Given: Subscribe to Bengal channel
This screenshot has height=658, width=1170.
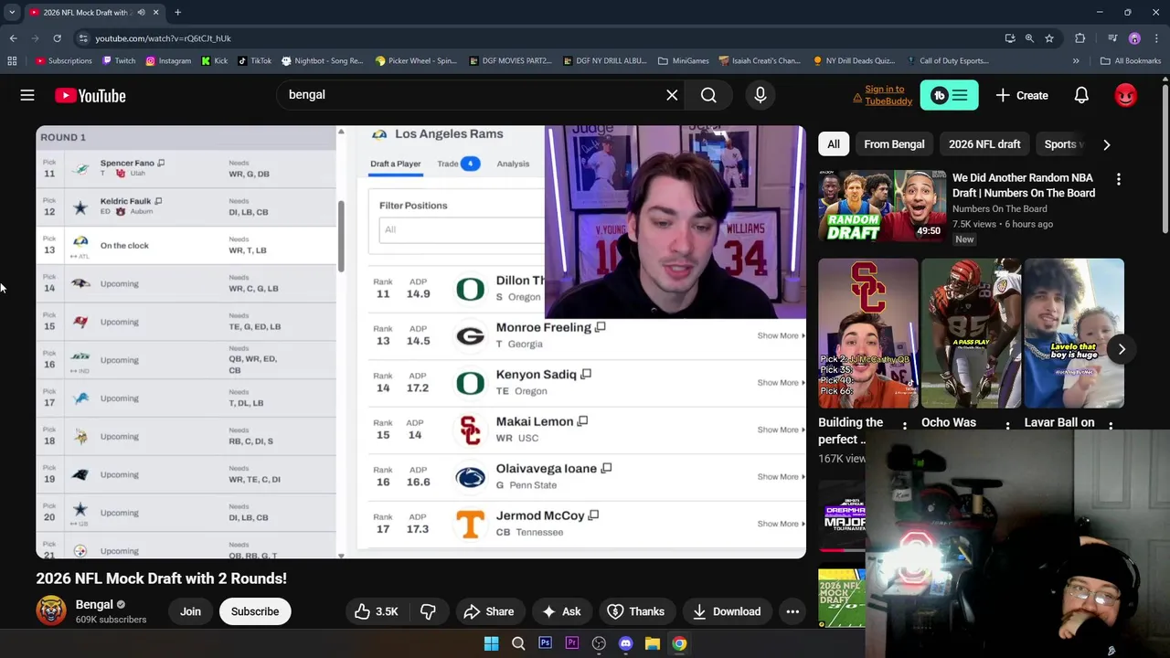Looking at the screenshot, I should click(255, 611).
